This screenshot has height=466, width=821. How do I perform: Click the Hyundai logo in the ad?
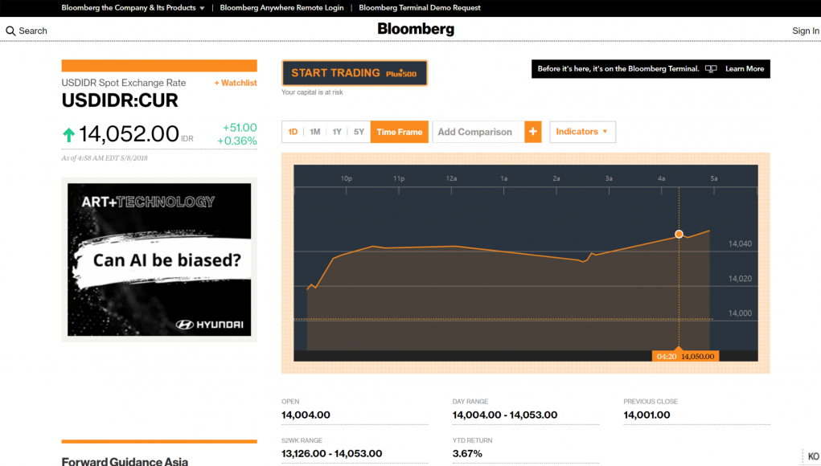click(x=209, y=325)
